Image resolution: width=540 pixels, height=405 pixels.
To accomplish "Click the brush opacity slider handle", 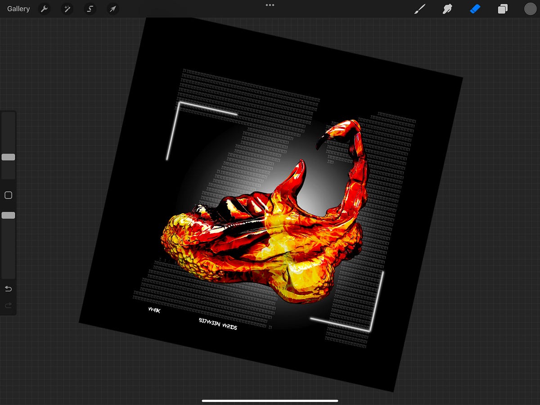I will [8, 216].
